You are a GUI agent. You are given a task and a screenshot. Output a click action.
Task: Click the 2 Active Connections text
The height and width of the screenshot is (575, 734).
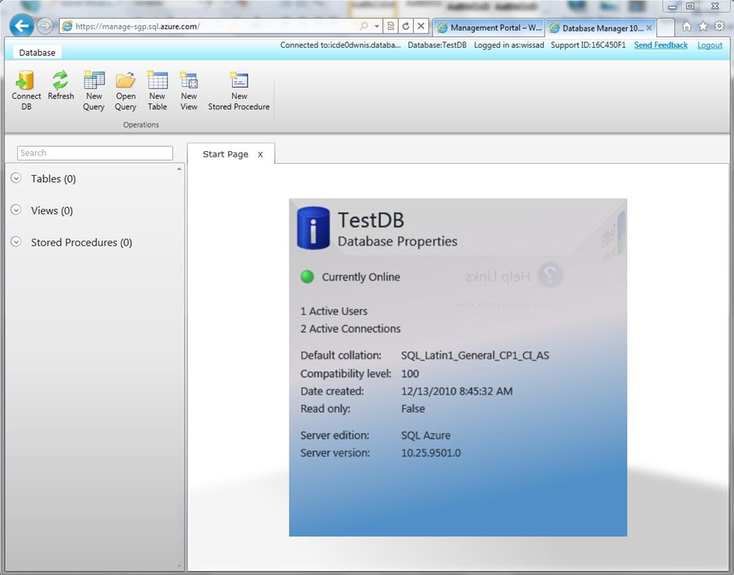point(351,329)
